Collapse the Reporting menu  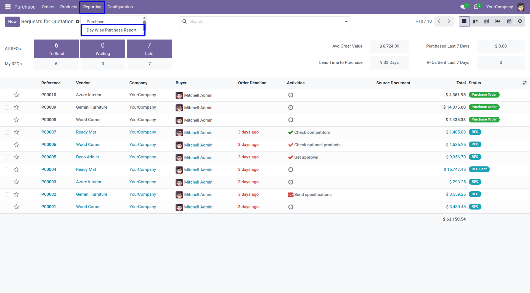tap(92, 7)
